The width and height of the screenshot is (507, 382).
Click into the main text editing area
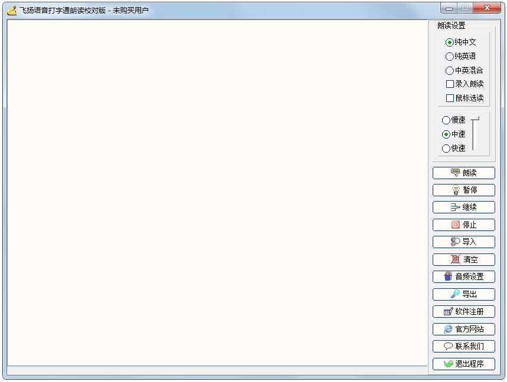point(217,192)
